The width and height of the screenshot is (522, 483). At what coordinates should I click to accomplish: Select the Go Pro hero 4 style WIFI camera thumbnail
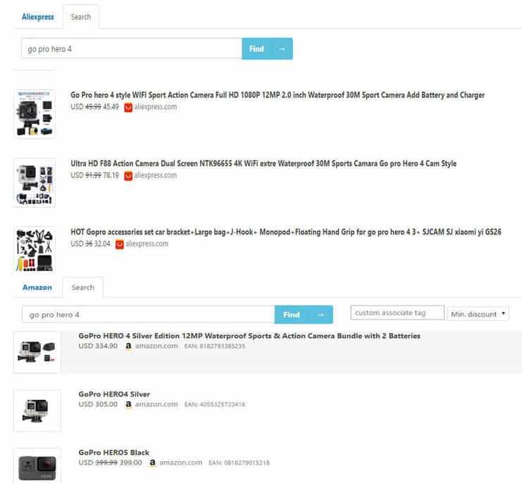[x=35, y=114]
